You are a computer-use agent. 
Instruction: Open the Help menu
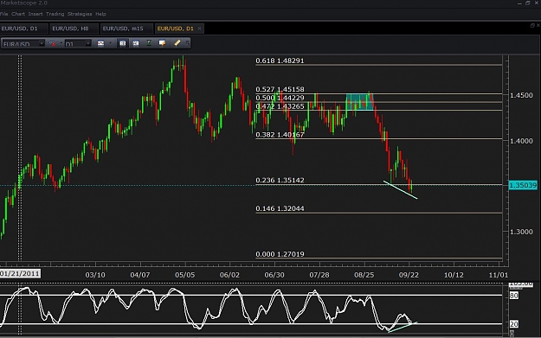pyautogui.click(x=100, y=14)
